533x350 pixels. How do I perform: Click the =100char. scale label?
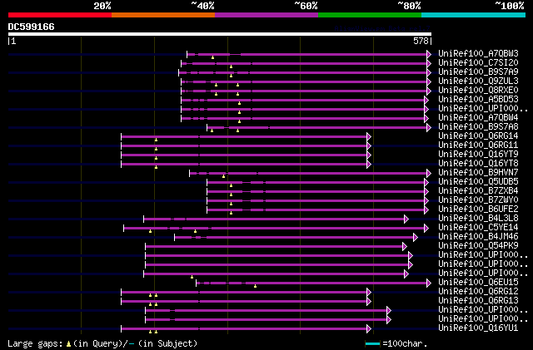[x=405, y=343]
